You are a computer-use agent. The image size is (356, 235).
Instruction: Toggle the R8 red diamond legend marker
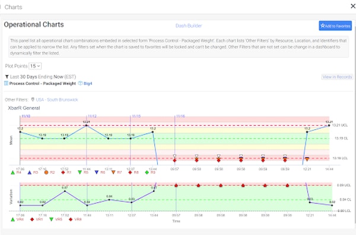point(130,173)
